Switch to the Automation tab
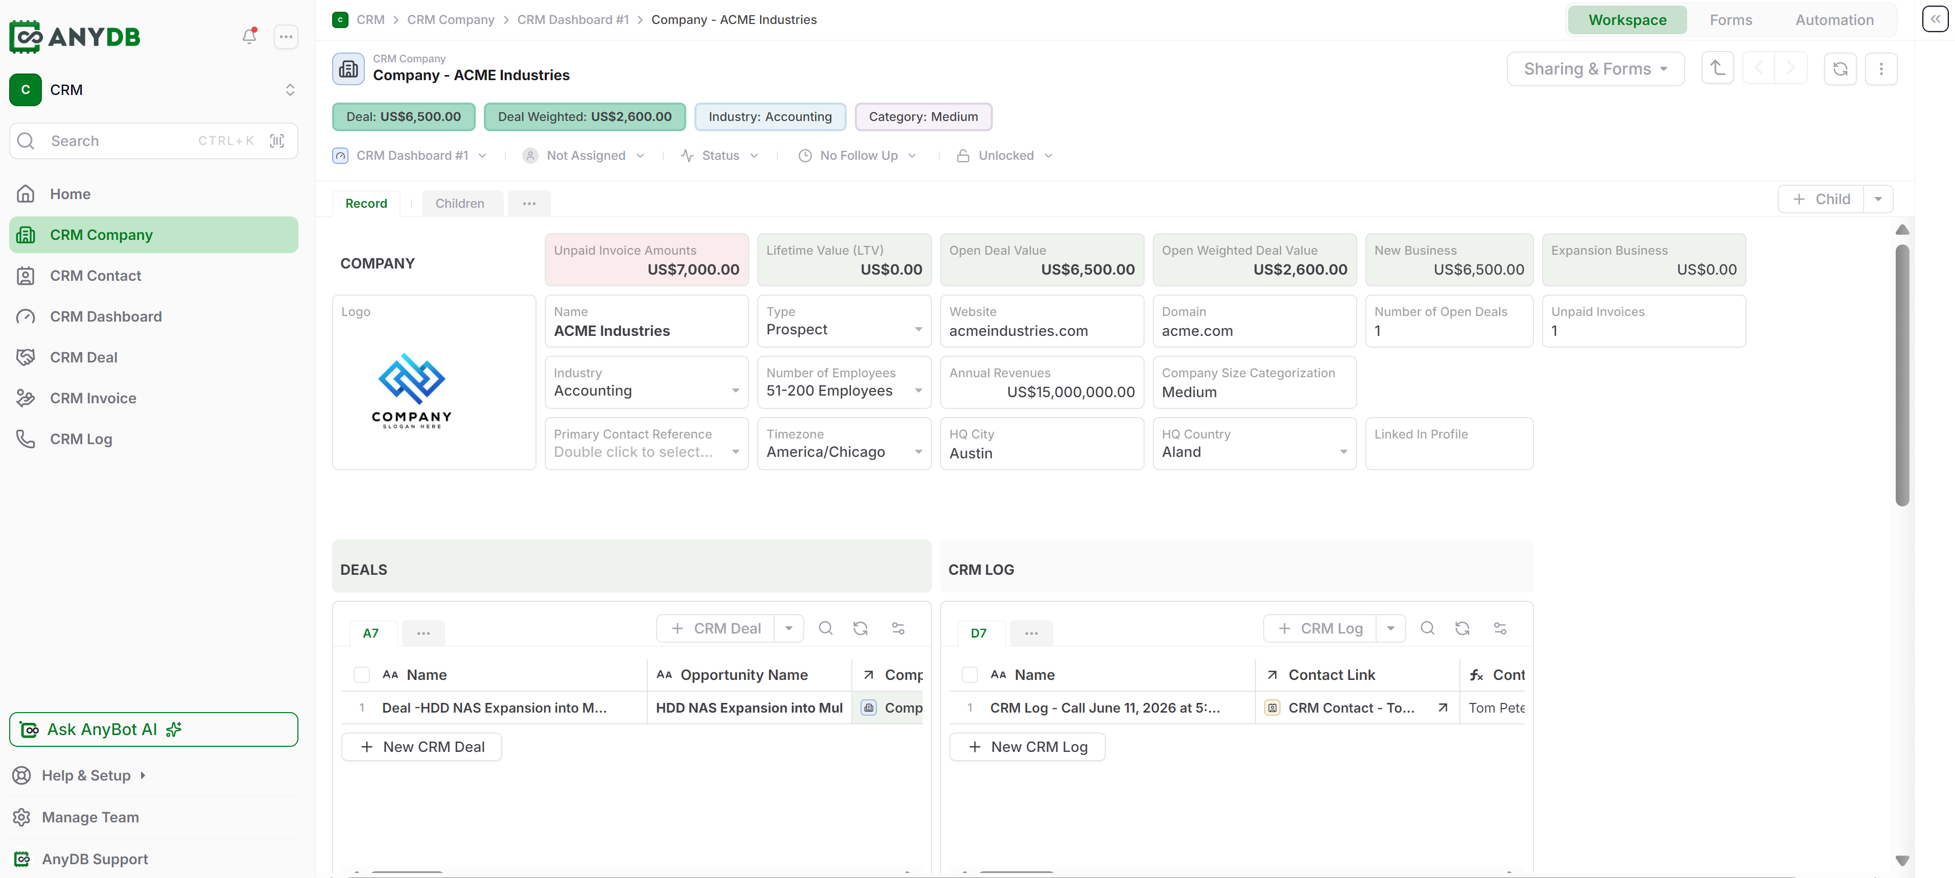 pos(1833,20)
